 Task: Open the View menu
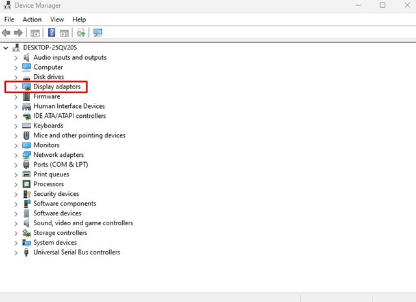click(57, 20)
